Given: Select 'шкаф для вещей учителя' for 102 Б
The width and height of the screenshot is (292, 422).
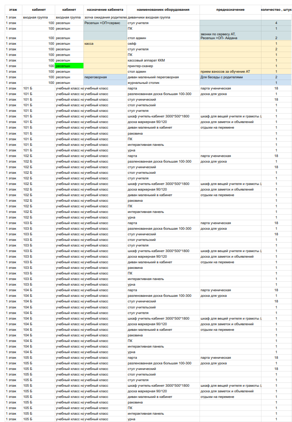Looking at the screenshot, I should pyautogui.click(x=231, y=184).
